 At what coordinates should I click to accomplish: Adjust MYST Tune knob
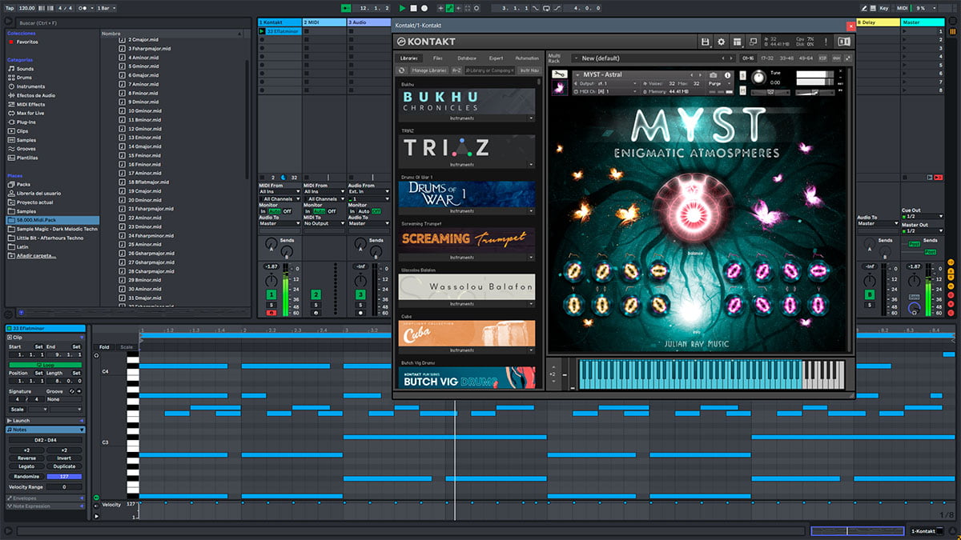coord(758,79)
